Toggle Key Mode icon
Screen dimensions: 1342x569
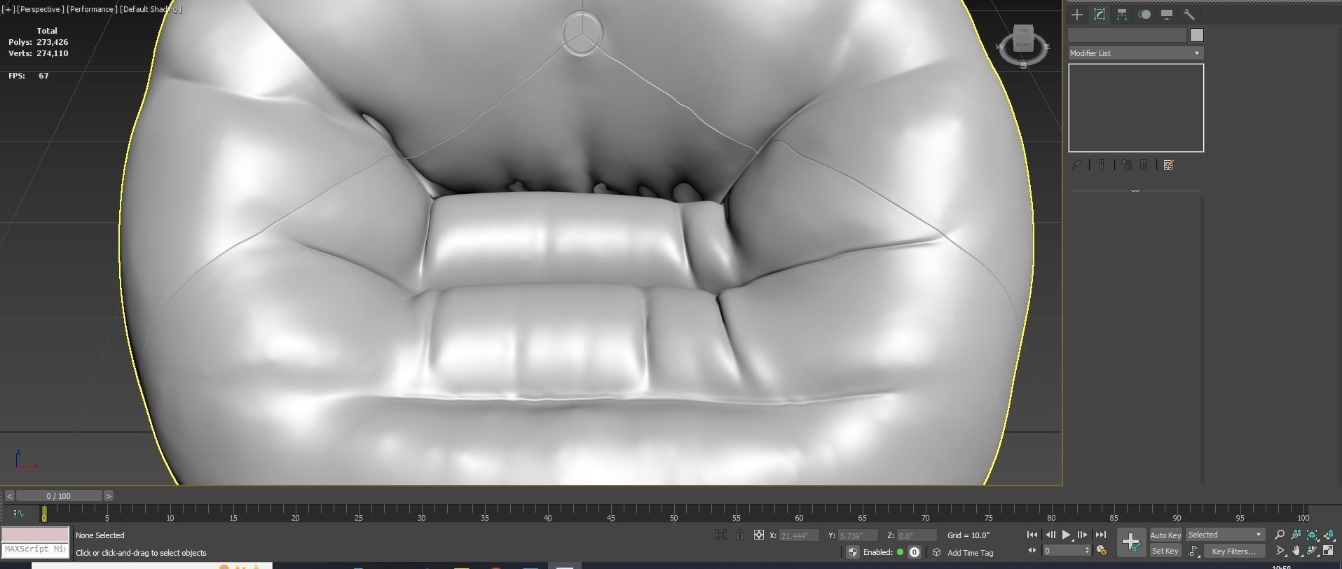(x=1032, y=551)
